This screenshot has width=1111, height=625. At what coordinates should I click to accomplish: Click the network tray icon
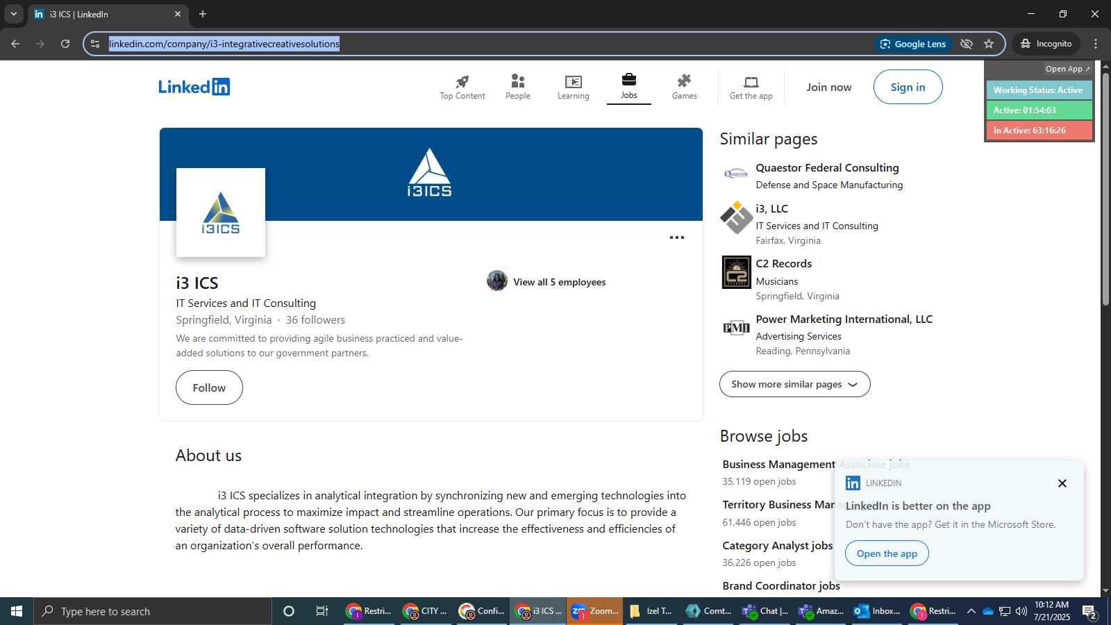[1005, 611]
